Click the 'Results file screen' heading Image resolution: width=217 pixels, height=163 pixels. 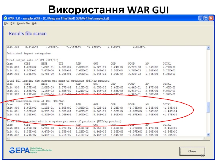click(x=28, y=33)
